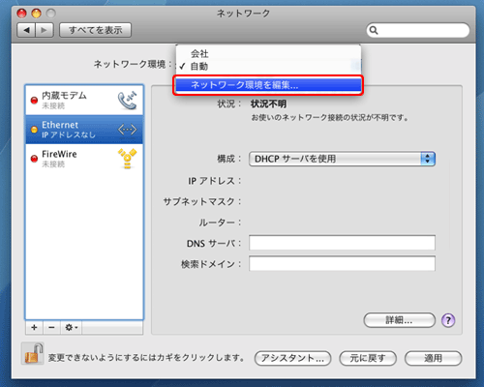Click the purple help question mark
Image resolution: width=484 pixels, height=387 pixels.
pyautogui.click(x=448, y=320)
